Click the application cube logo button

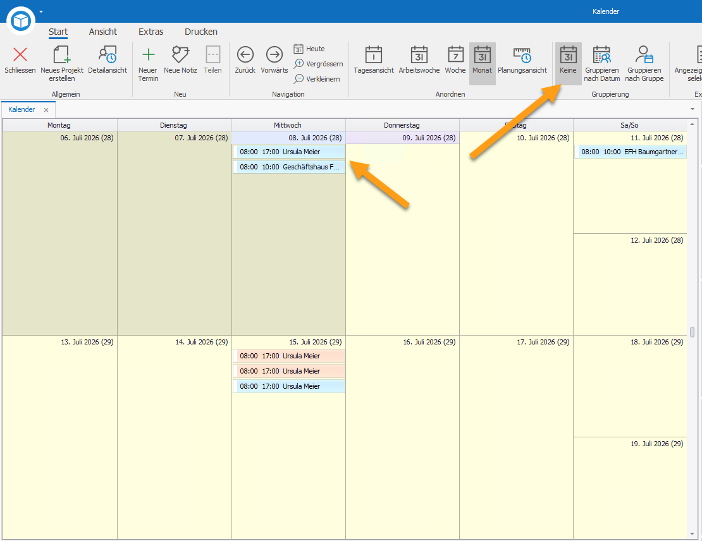[x=21, y=21]
